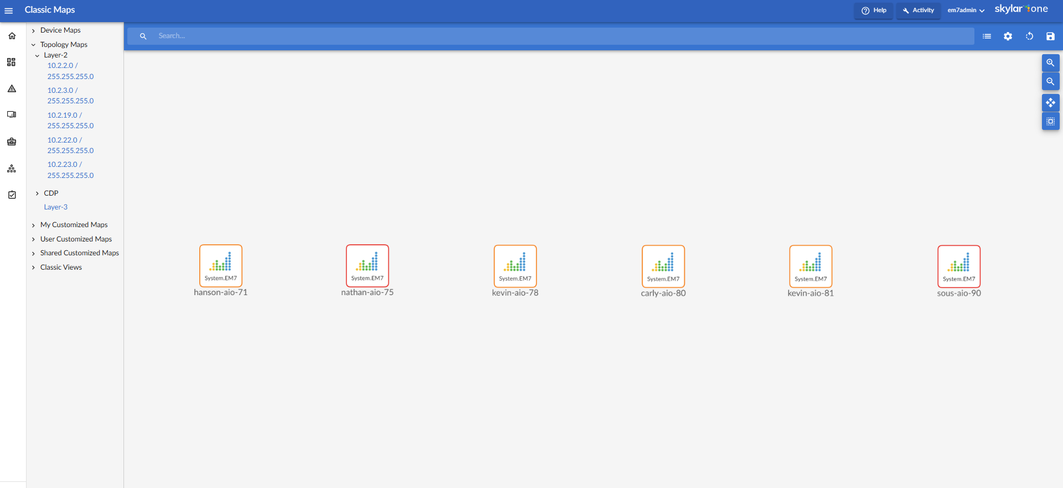Open the Events alert triangle icon
Image resolution: width=1063 pixels, height=488 pixels.
pos(12,88)
